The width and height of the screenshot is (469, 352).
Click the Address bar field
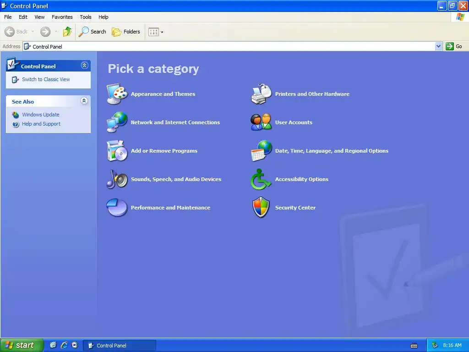tap(232, 46)
